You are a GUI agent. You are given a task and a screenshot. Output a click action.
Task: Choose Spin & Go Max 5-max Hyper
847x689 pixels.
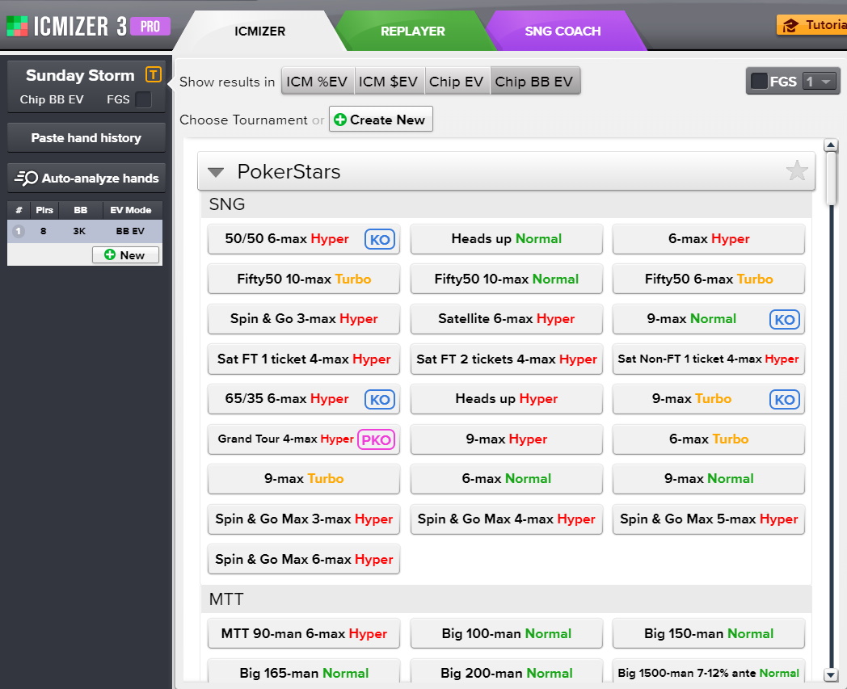tap(709, 519)
